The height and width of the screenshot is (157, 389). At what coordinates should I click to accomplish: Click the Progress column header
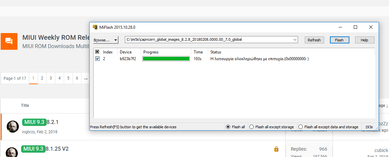[x=151, y=52]
